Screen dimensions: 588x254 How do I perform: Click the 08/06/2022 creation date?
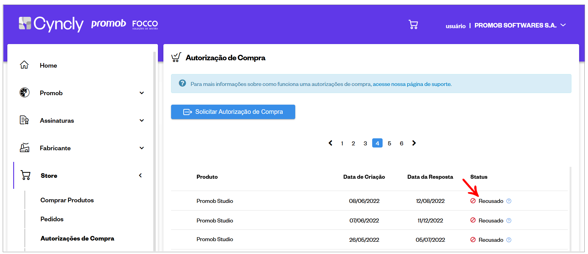[364, 201]
